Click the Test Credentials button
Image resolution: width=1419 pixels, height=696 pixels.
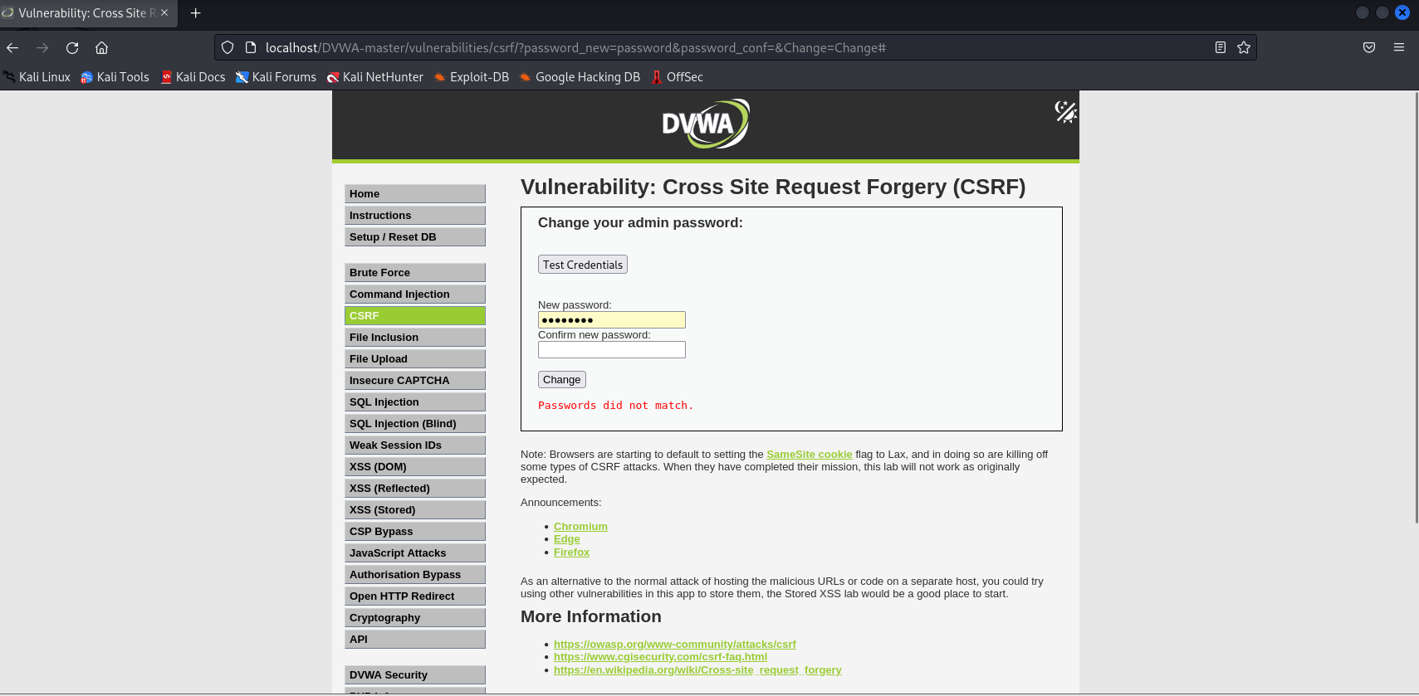click(583, 265)
